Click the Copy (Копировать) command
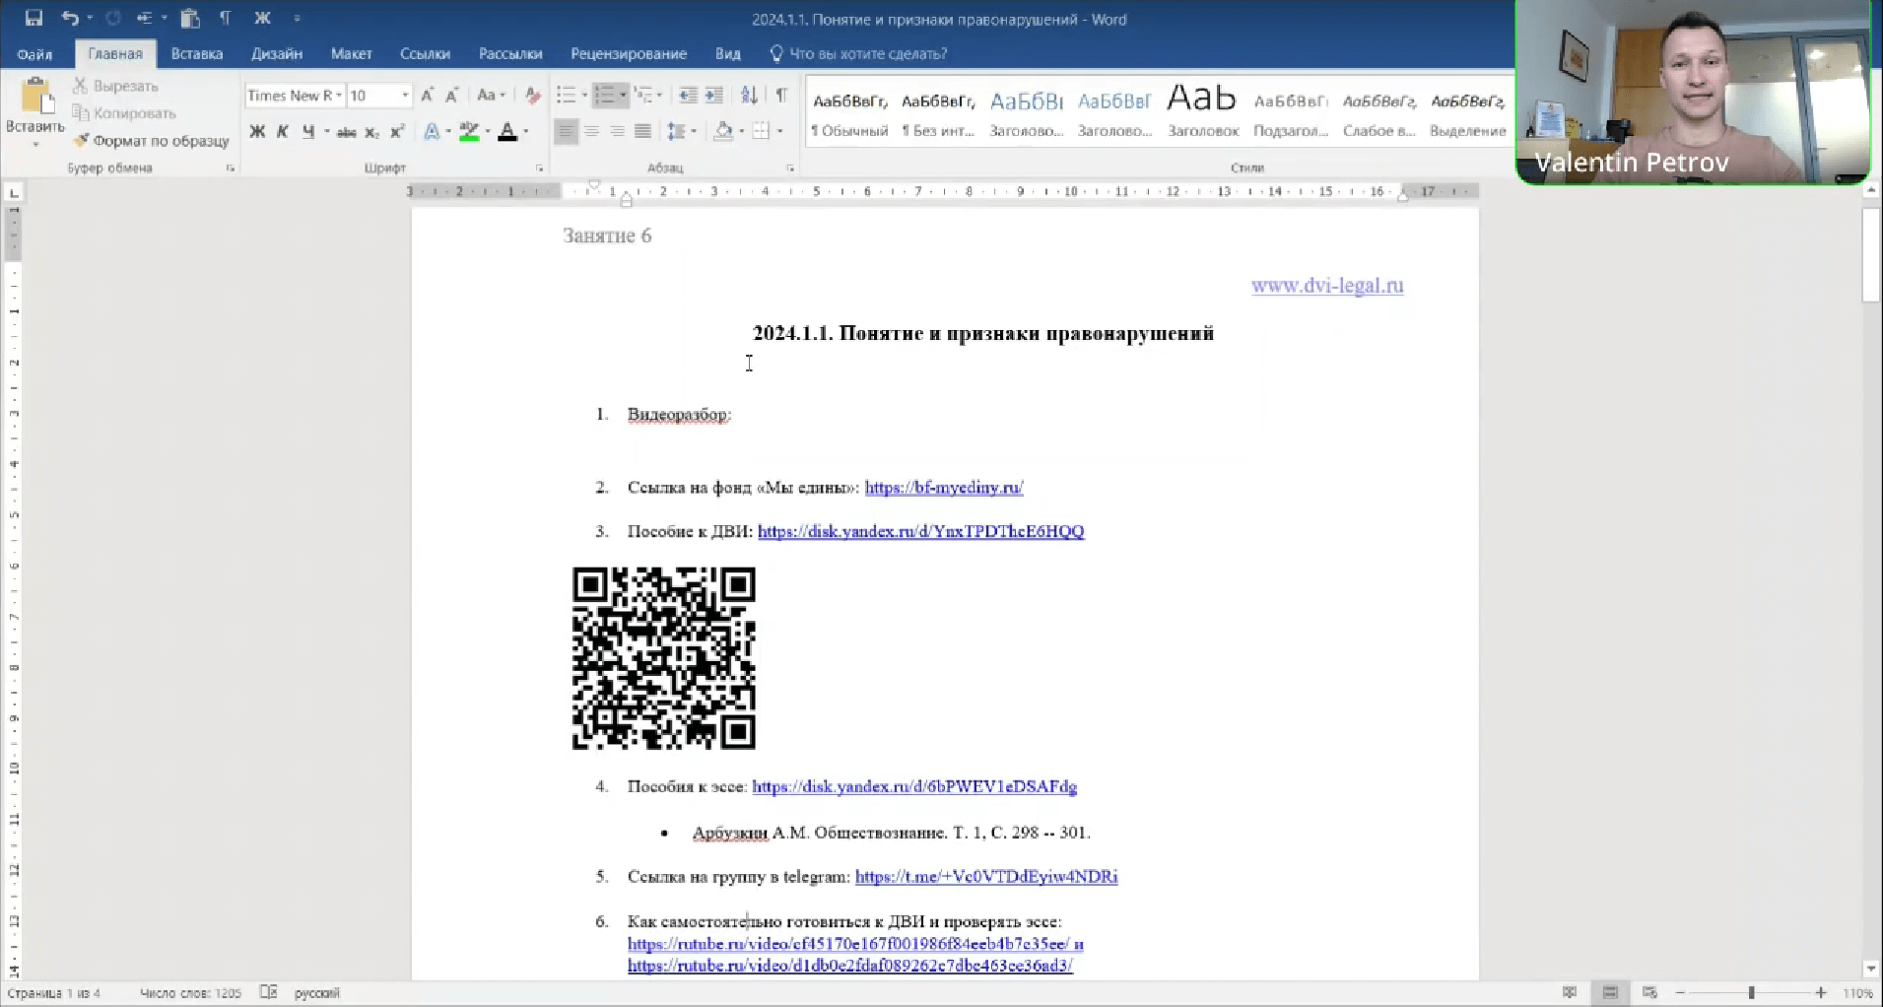This screenshot has height=1007, width=1883. (x=124, y=113)
